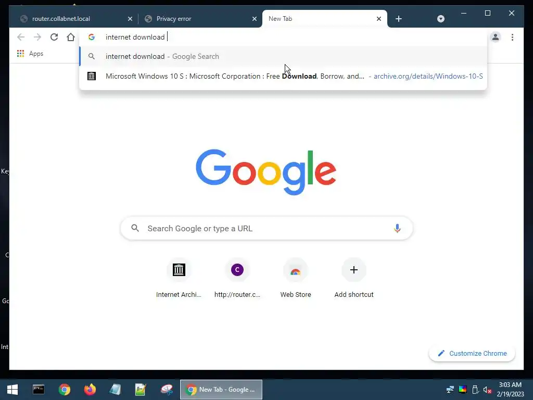Start voice search with microphone icon

point(397,228)
